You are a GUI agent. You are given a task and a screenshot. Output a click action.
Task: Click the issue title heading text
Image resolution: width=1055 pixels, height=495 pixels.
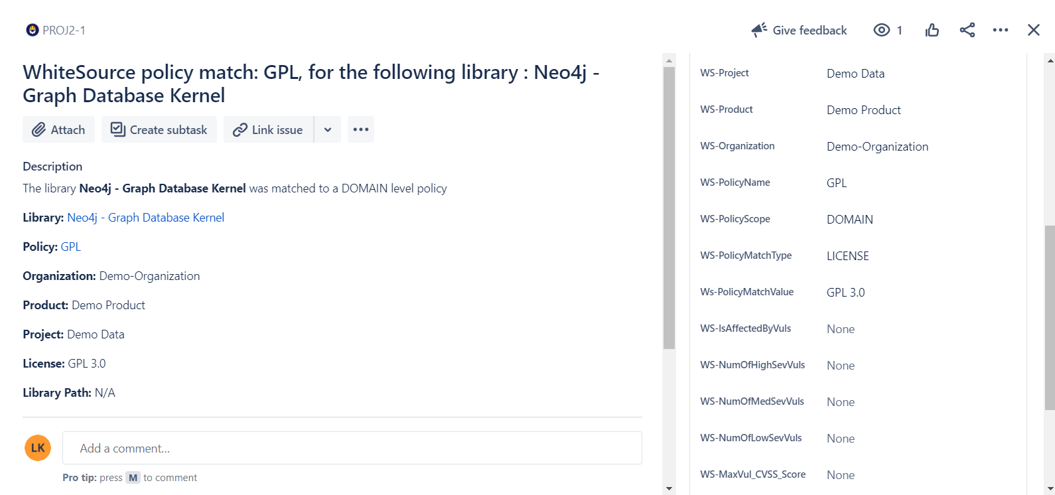pyautogui.click(x=311, y=84)
